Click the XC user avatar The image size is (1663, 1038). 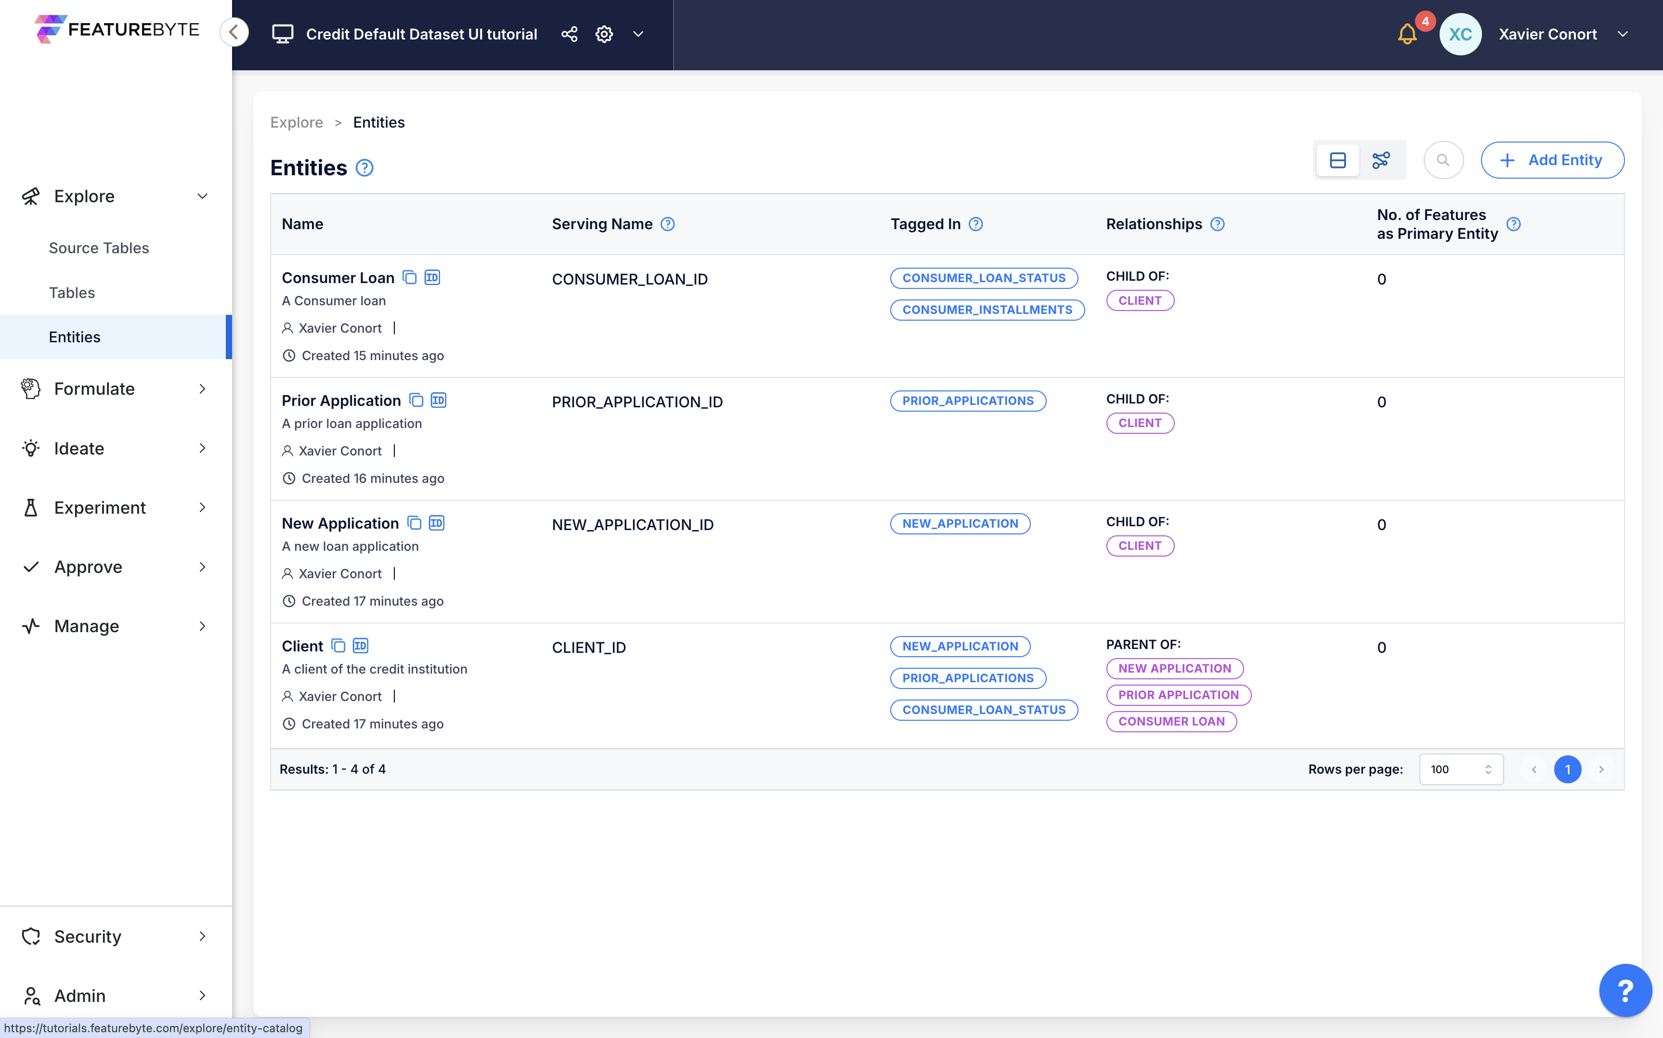[1460, 34]
